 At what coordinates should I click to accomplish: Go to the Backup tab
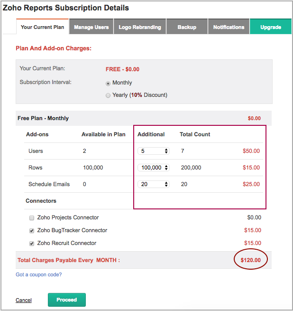click(x=187, y=27)
